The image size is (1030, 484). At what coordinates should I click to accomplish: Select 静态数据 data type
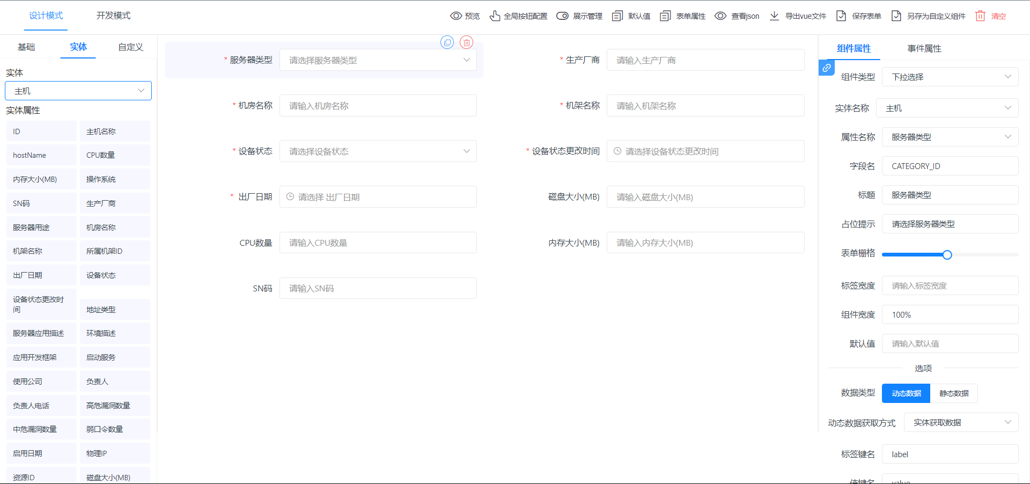click(x=954, y=393)
